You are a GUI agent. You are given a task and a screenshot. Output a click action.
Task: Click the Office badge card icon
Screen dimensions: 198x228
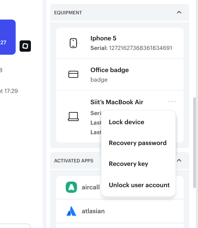tap(73, 74)
